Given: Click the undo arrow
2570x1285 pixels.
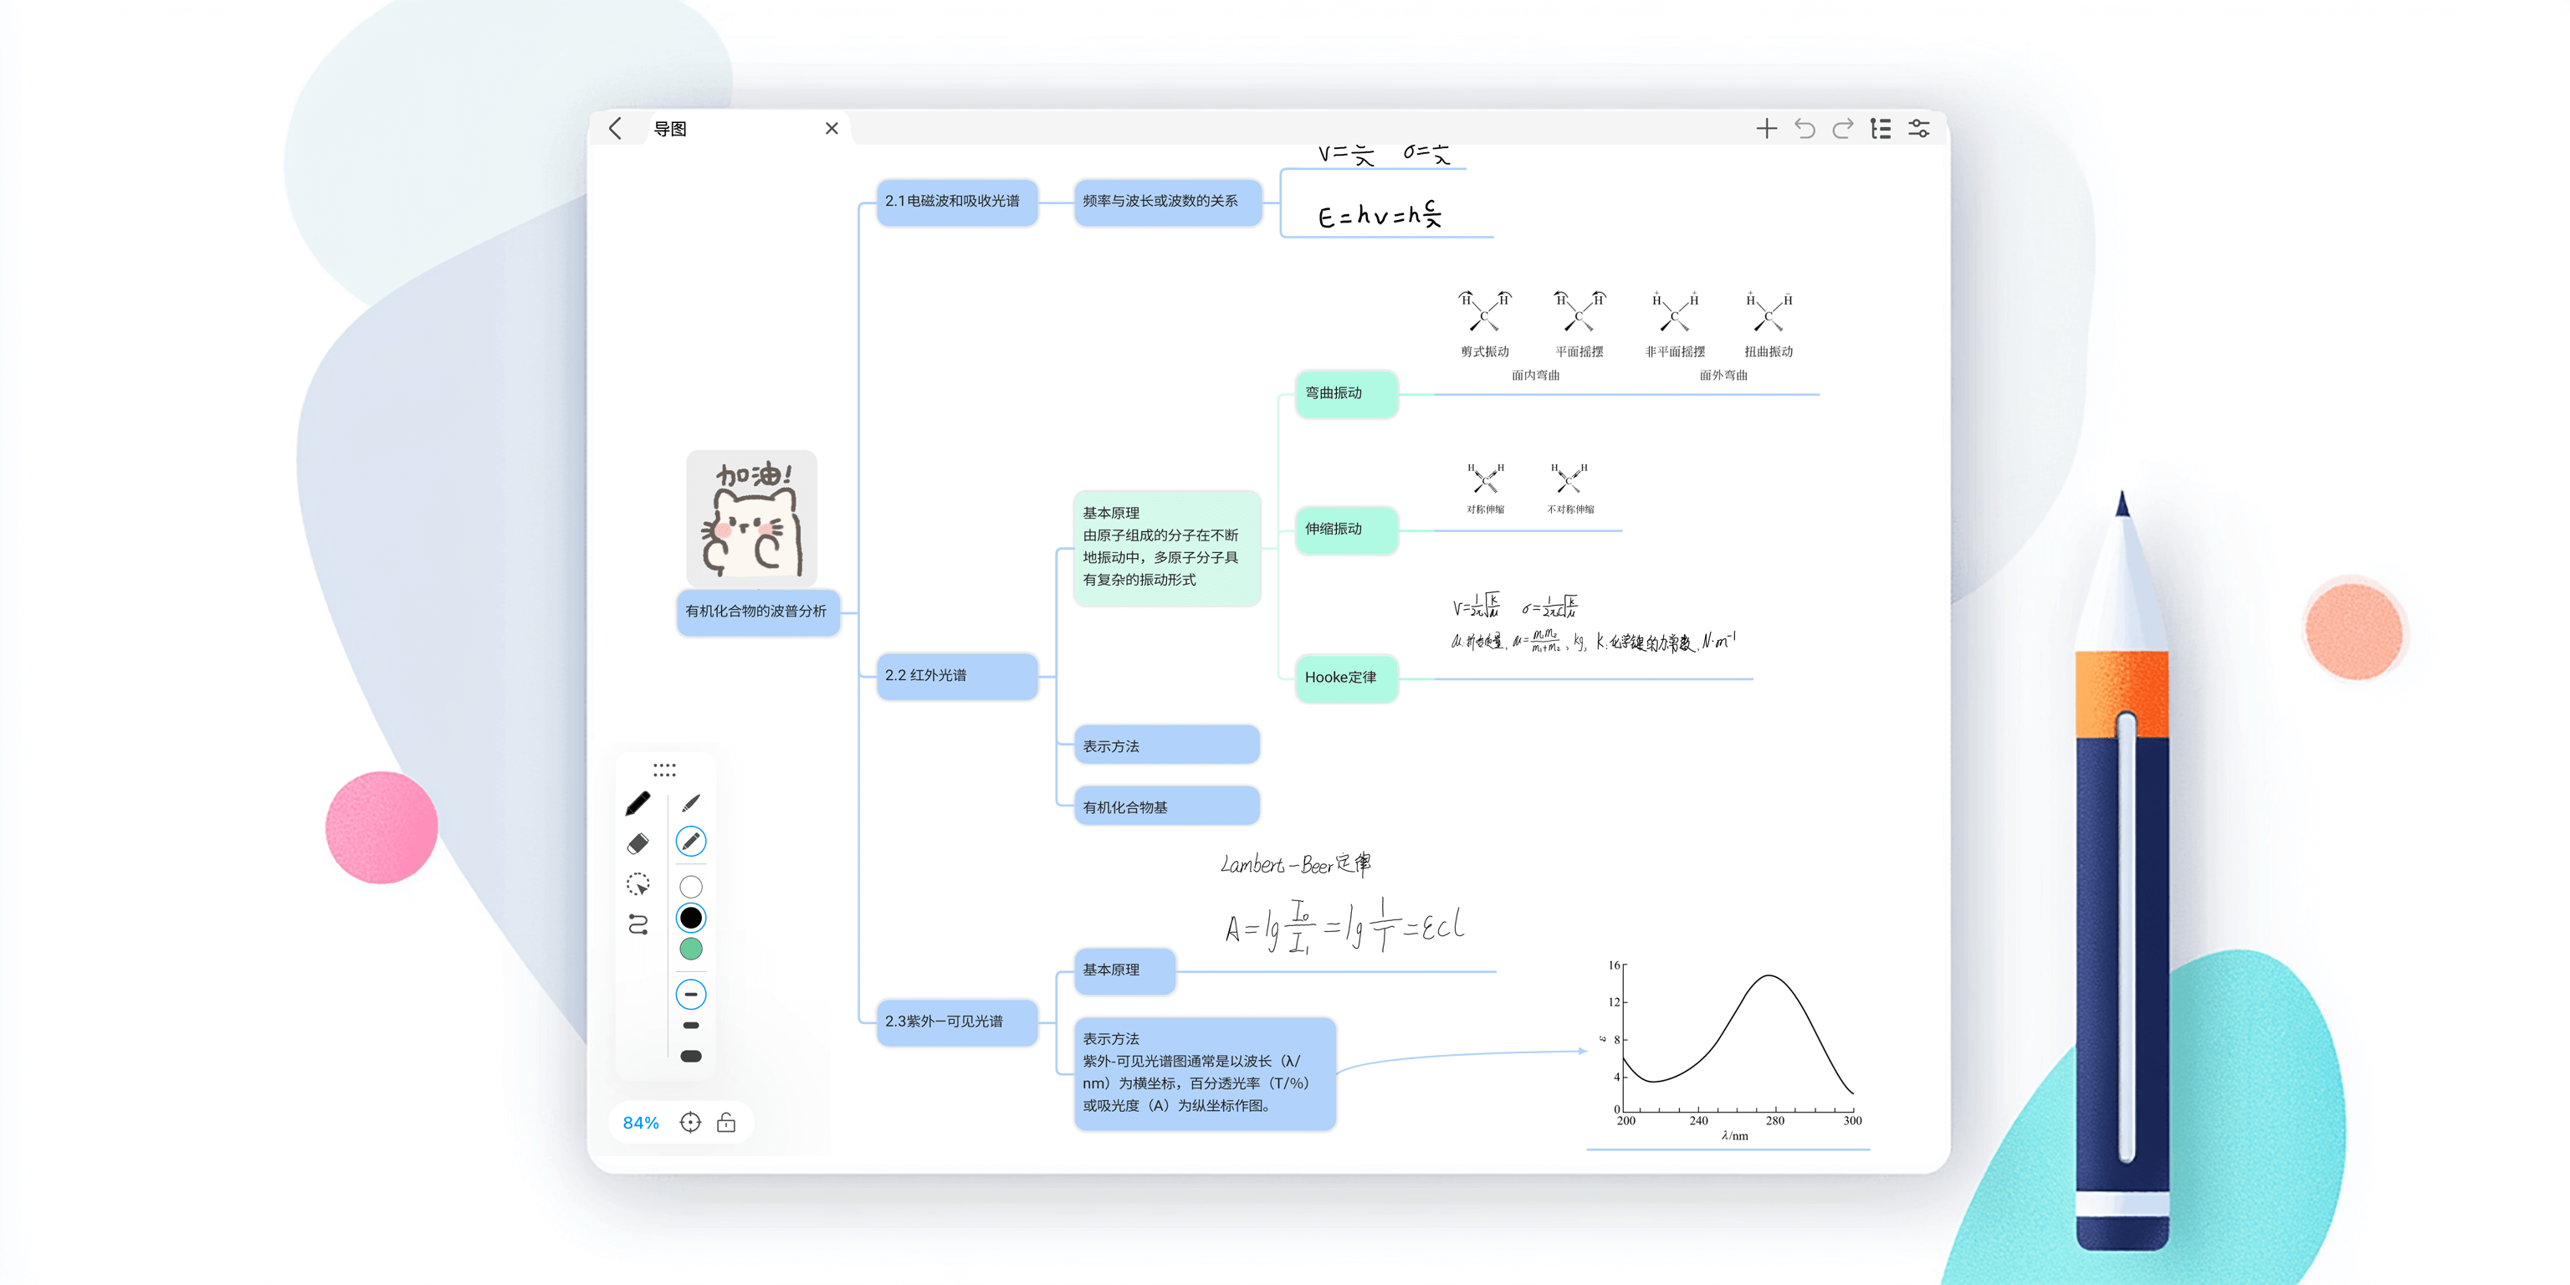Looking at the screenshot, I should point(1804,129).
